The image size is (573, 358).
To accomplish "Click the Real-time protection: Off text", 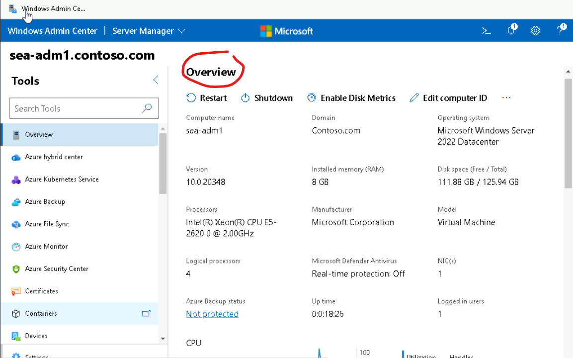I will coord(358,273).
